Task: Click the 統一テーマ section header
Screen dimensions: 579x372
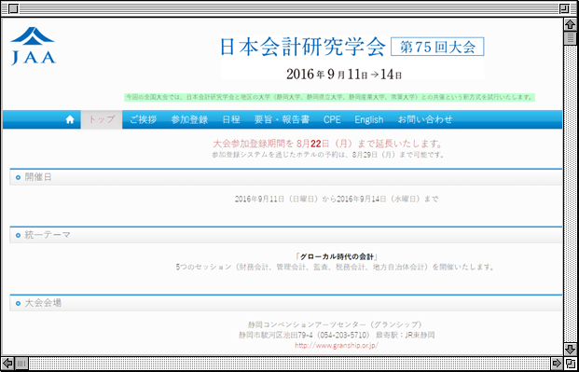Action: pyautogui.click(x=286, y=235)
